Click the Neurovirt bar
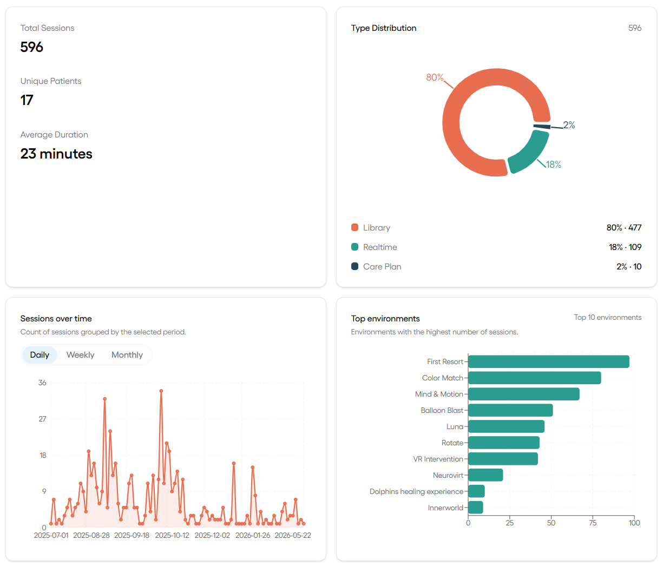Image resolution: width=663 pixels, height=566 pixels. pyautogui.click(x=485, y=475)
